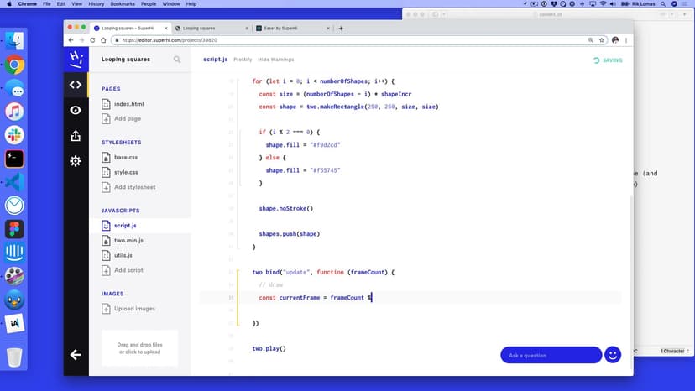Click the back arrow at sidebar bottom

[x=76, y=355]
